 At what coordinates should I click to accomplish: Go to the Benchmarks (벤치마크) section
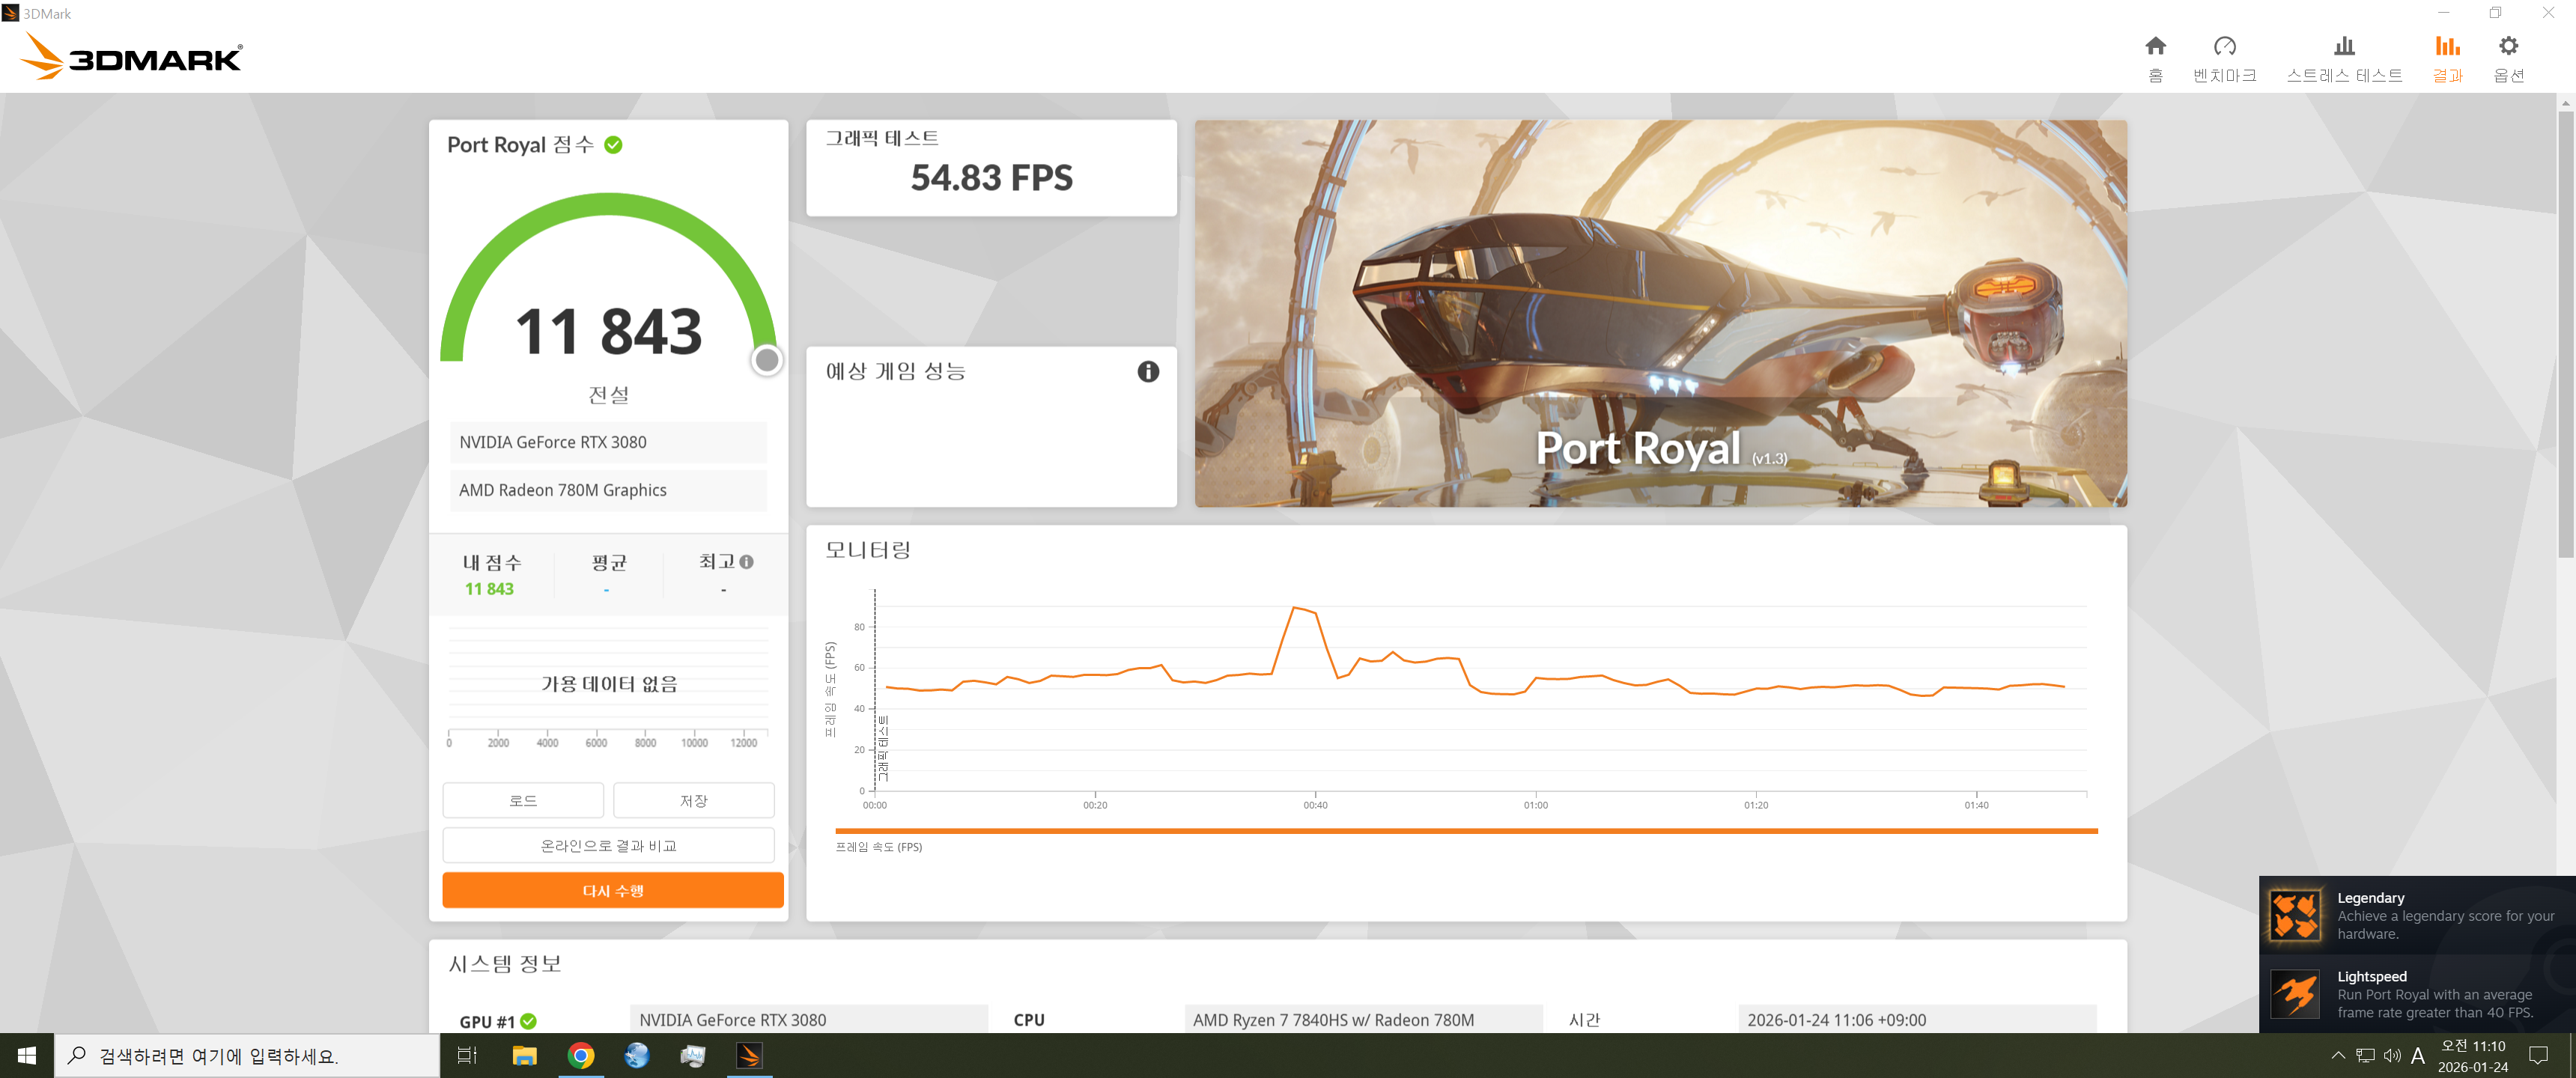coord(2224,58)
